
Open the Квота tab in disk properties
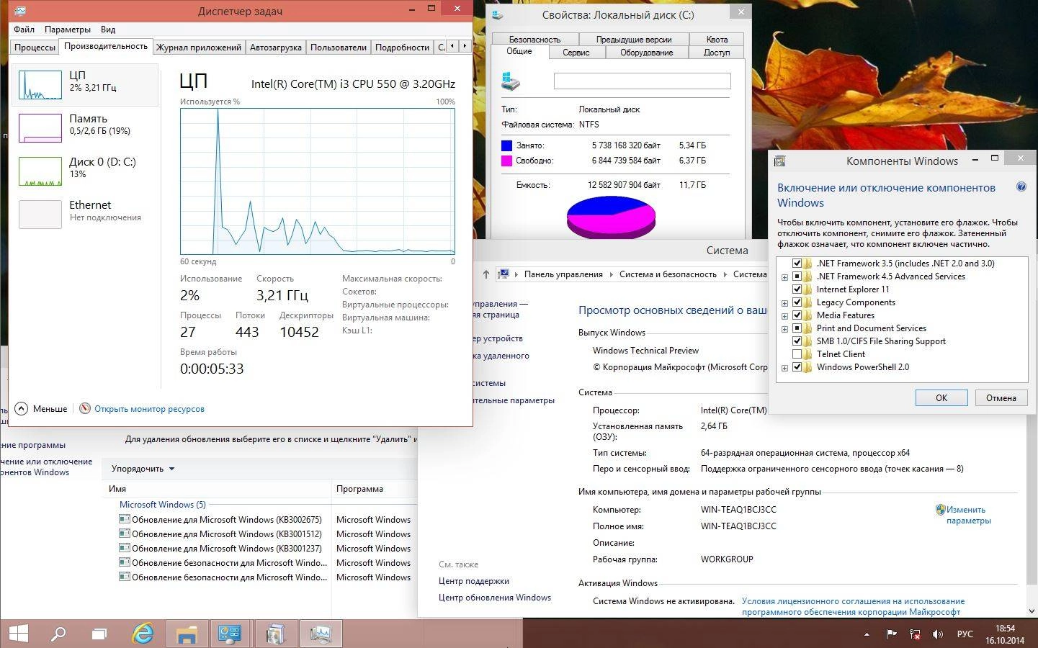tap(717, 40)
